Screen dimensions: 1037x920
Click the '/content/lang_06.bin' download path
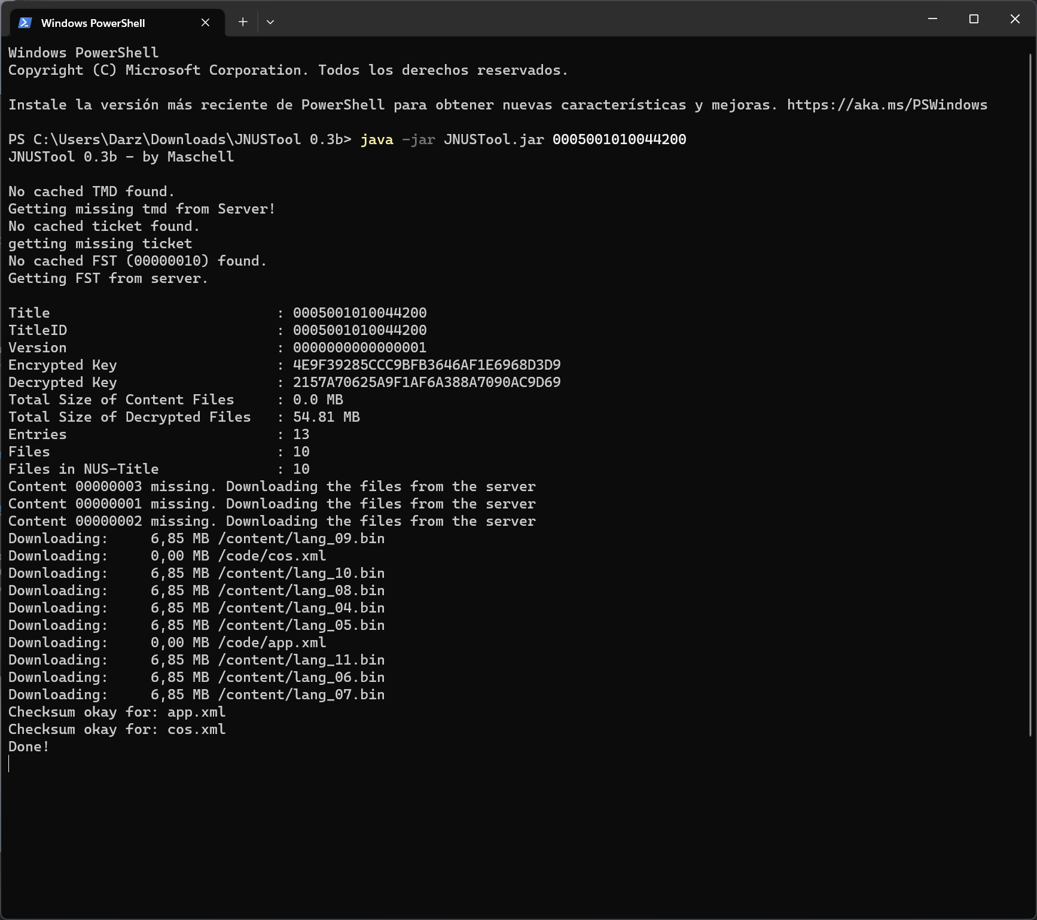click(x=301, y=677)
